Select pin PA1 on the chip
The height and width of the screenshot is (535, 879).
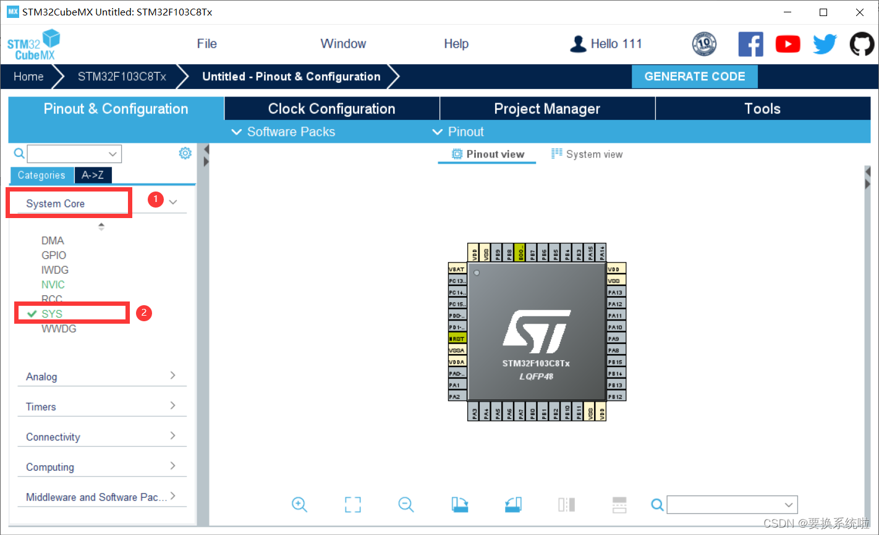click(458, 384)
